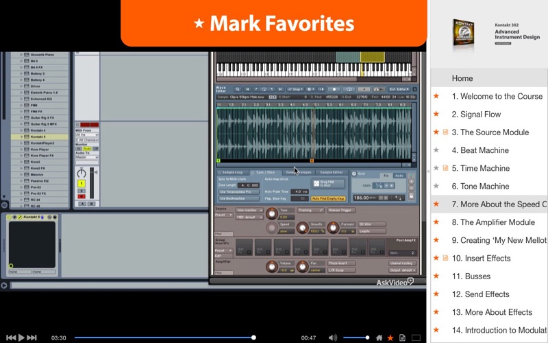
Task: Open the Snap dropdown in Wave Editor
Action: pos(295,90)
